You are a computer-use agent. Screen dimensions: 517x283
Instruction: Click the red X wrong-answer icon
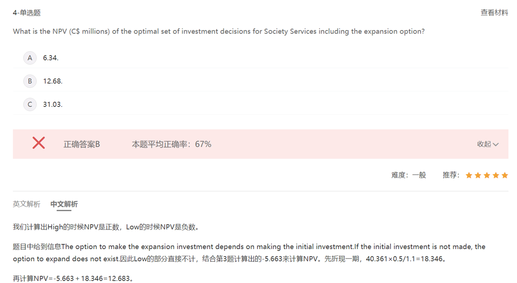[x=39, y=143]
